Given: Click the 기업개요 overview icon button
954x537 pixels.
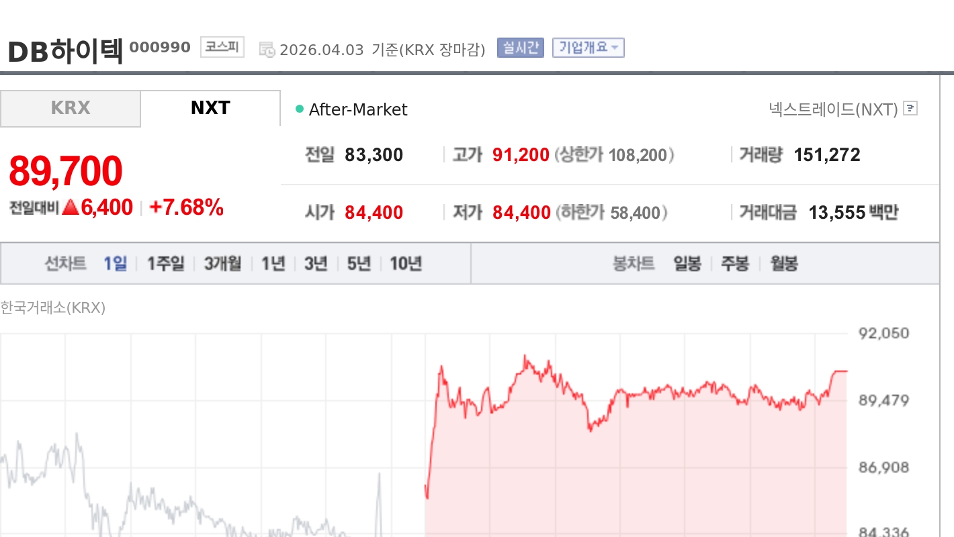Looking at the screenshot, I should (584, 47).
